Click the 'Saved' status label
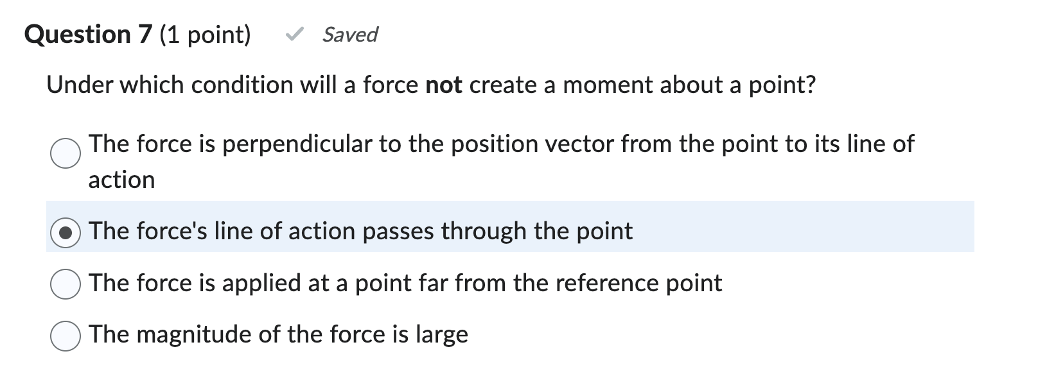1047x390 pixels. (x=349, y=35)
